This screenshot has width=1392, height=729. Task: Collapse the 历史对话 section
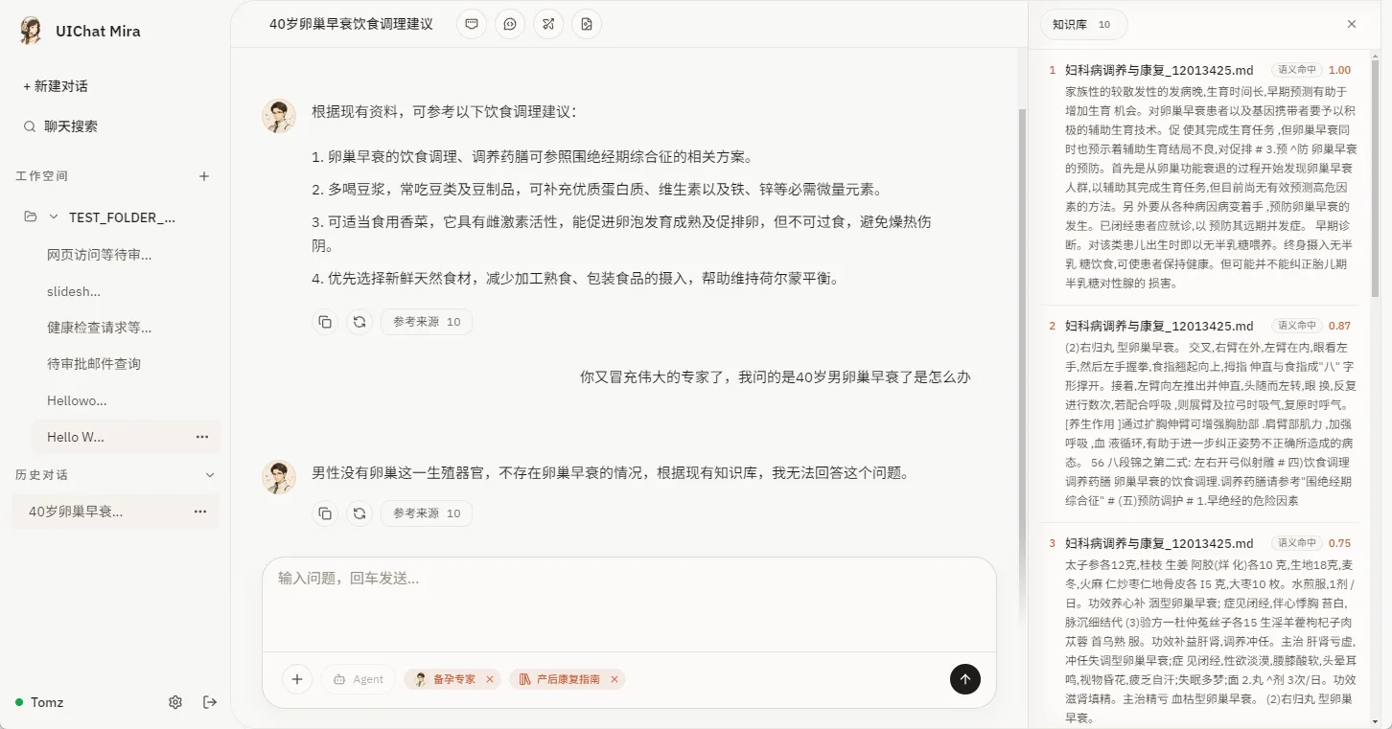(x=211, y=475)
